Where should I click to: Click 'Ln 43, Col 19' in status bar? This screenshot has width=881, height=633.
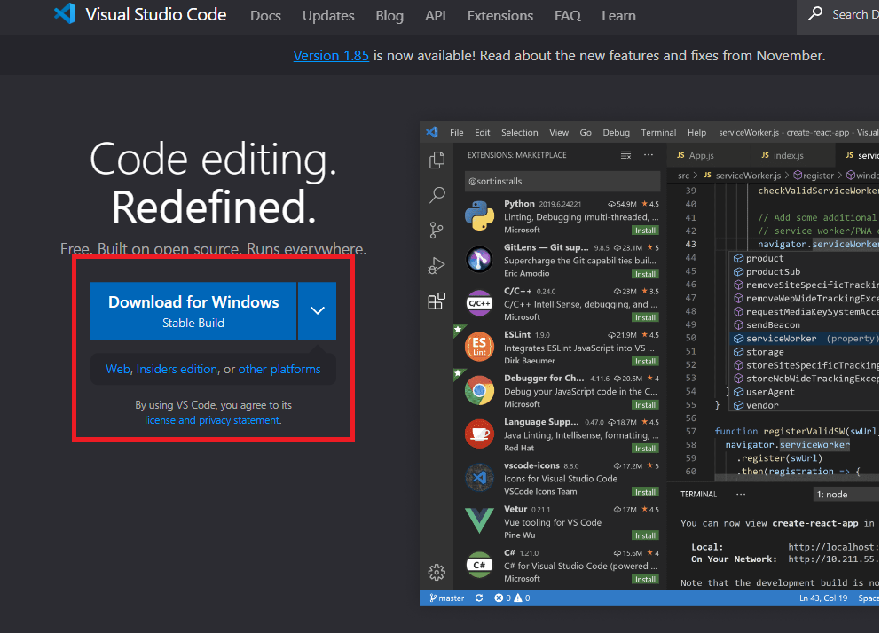823,598
